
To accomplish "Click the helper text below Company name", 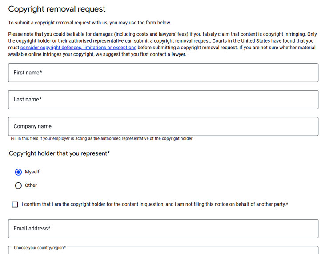I will tap(102, 138).
